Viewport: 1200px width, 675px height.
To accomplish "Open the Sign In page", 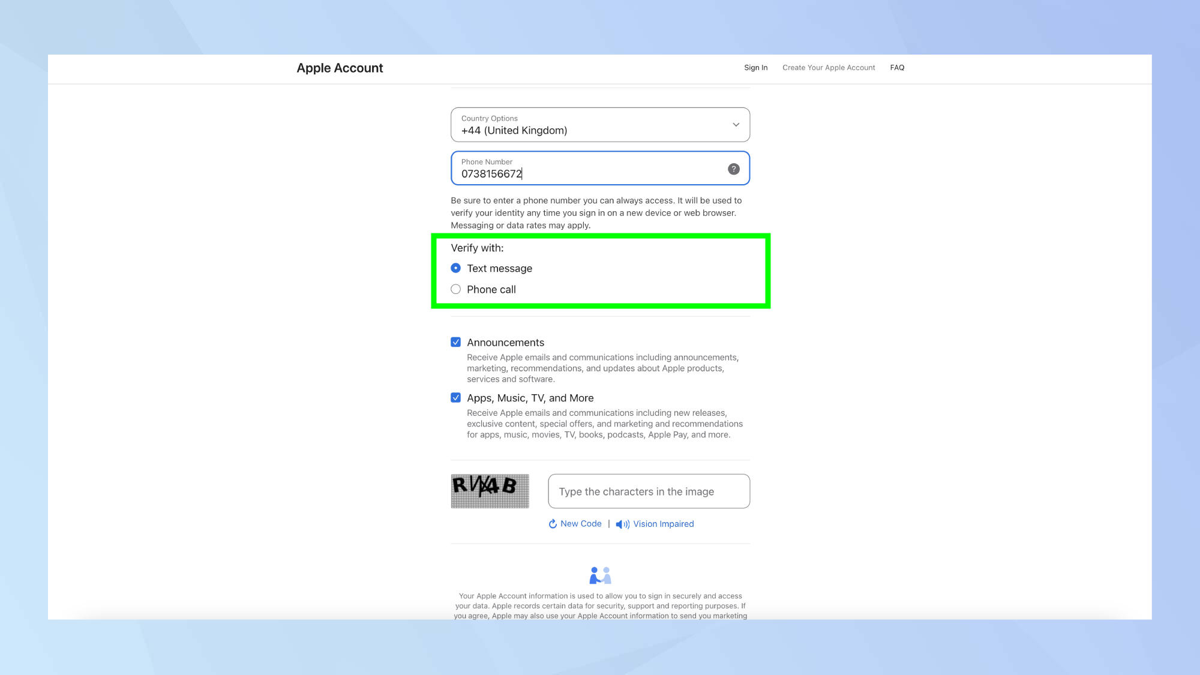I will tap(755, 67).
